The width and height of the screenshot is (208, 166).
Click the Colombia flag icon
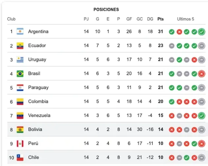pyautogui.click(x=20, y=102)
